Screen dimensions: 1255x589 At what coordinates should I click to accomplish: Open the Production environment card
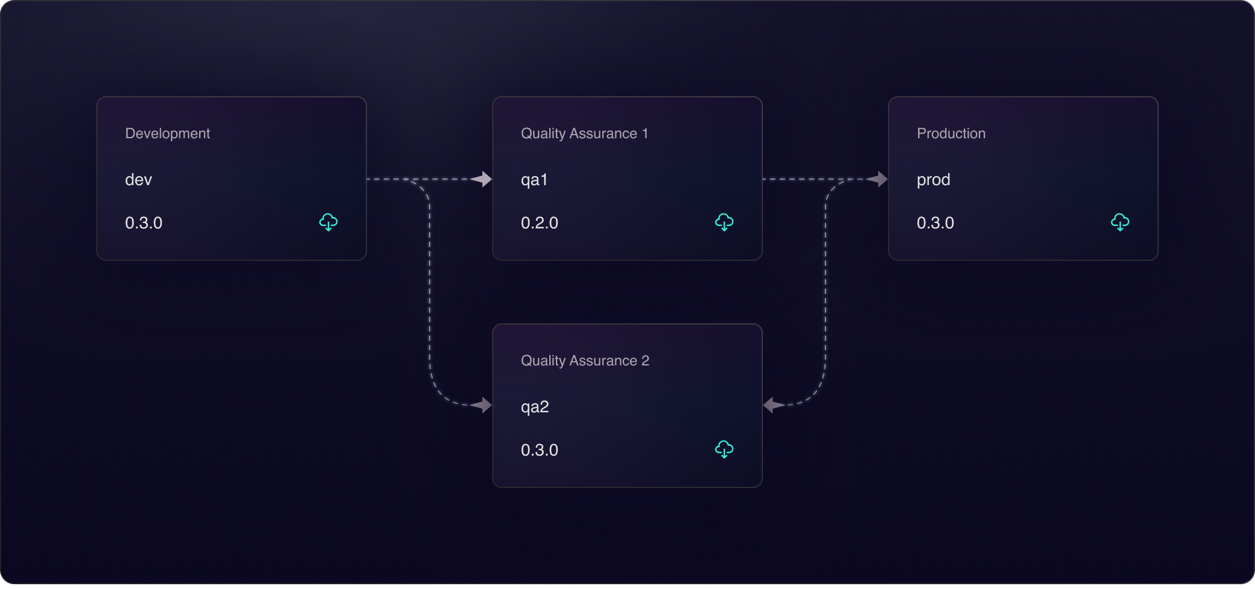point(1023,178)
